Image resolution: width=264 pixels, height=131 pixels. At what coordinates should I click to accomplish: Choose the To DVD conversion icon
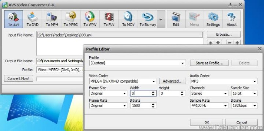33,19
